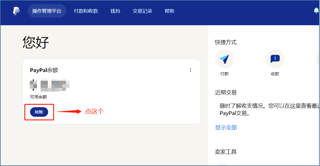This screenshot has width=320, height=166.
Task: Click the 付款 paper plane shortcut icon
Action: click(224, 59)
